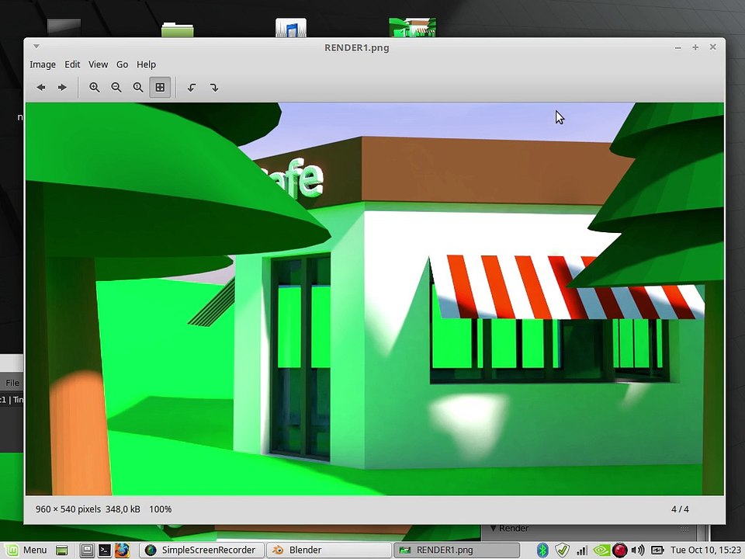Go to the previous image with the back arrow
The width and height of the screenshot is (745, 559).
pyautogui.click(x=41, y=88)
